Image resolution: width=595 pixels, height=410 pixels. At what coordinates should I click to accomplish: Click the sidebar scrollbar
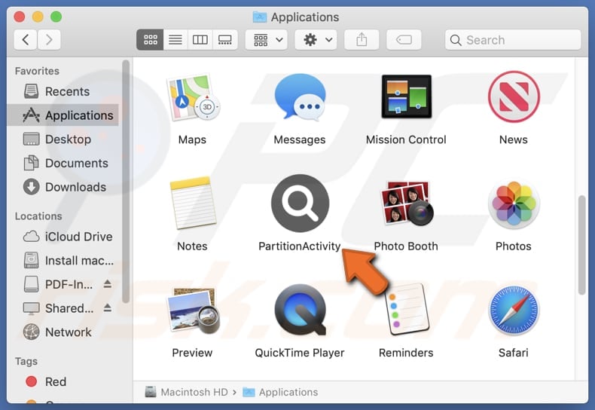point(126,182)
